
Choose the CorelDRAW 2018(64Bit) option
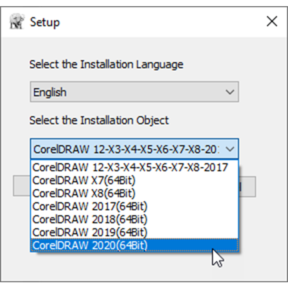tap(90, 219)
